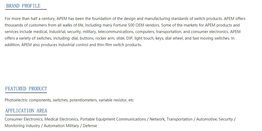Image resolution: width=262 pixels, height=131 pixels.
Task: Click 'variable resistor, etc' text
Action: [x=116, y=100]
